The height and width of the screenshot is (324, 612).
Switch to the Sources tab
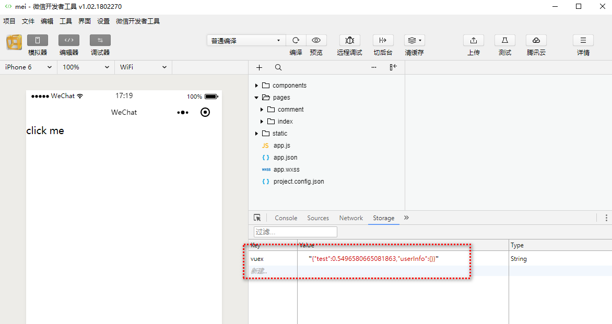click(318, 218)
